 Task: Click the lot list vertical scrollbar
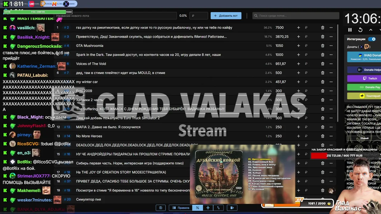pos(338,73)
